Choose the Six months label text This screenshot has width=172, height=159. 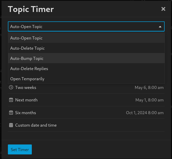pos(26,113)
